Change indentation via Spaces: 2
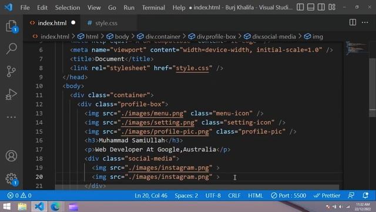376x212 pixels. pos(186,196)
